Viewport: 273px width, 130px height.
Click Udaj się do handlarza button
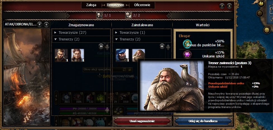coord(203,121)
